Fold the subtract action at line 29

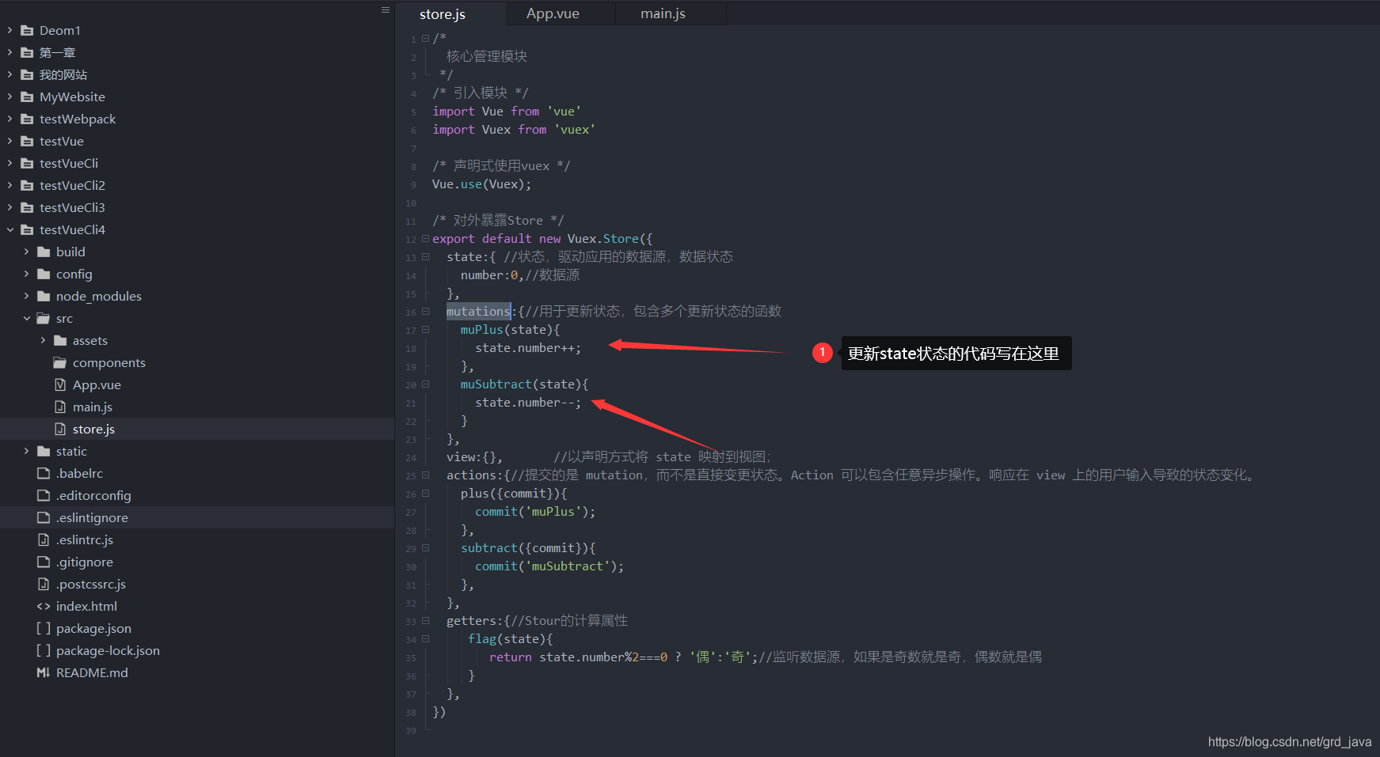click(x=425, y=547)
